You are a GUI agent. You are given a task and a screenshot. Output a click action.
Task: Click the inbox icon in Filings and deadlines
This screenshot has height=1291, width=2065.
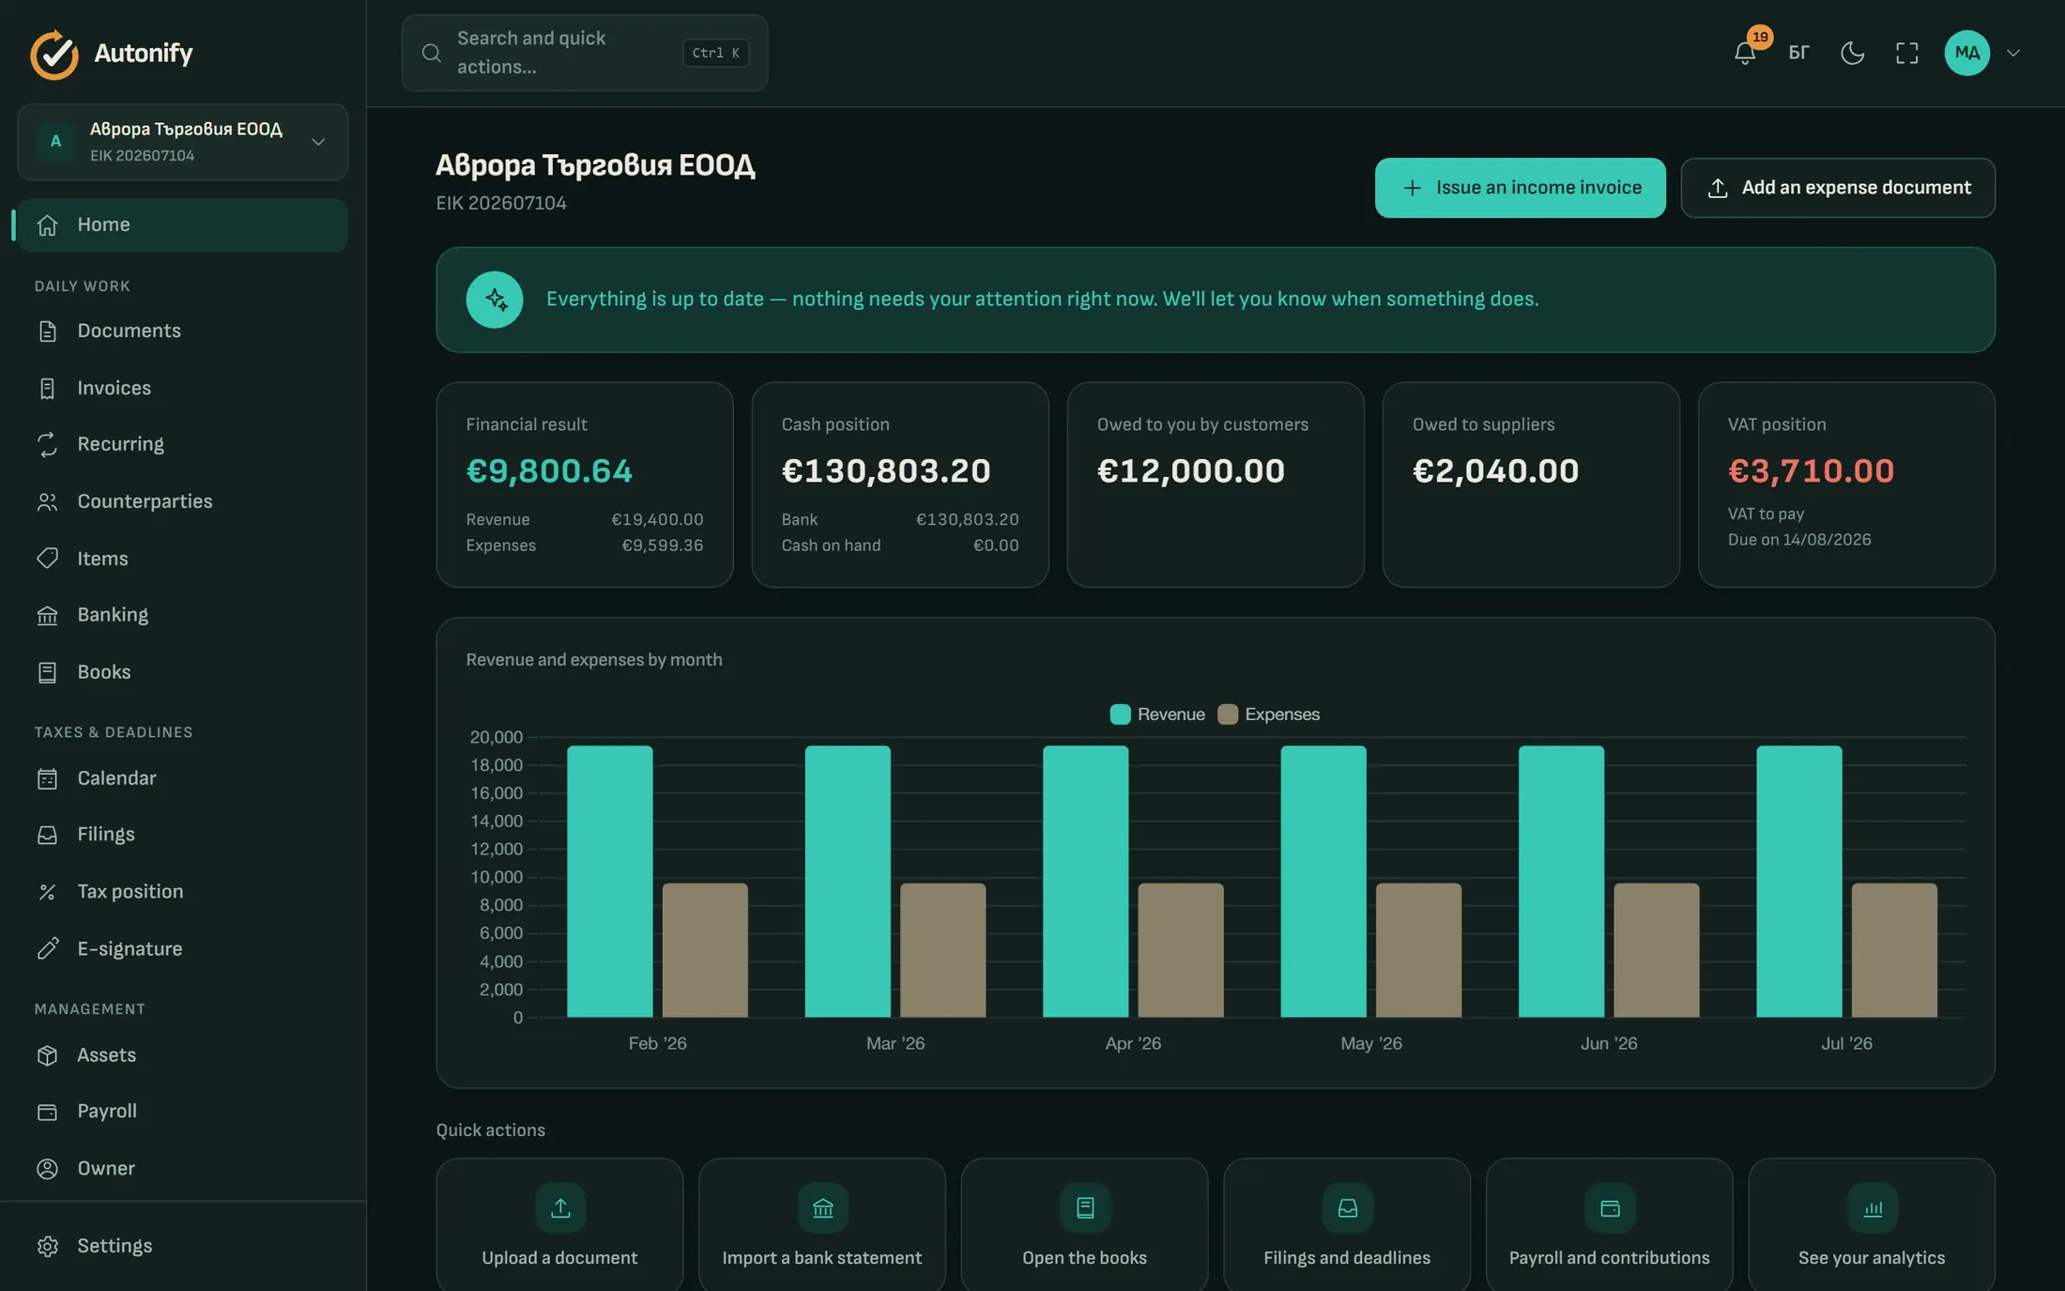tap(1348, 1208)
